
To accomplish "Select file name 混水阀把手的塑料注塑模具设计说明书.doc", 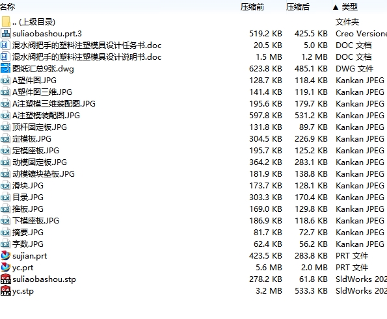I will (x=87, y=57).
